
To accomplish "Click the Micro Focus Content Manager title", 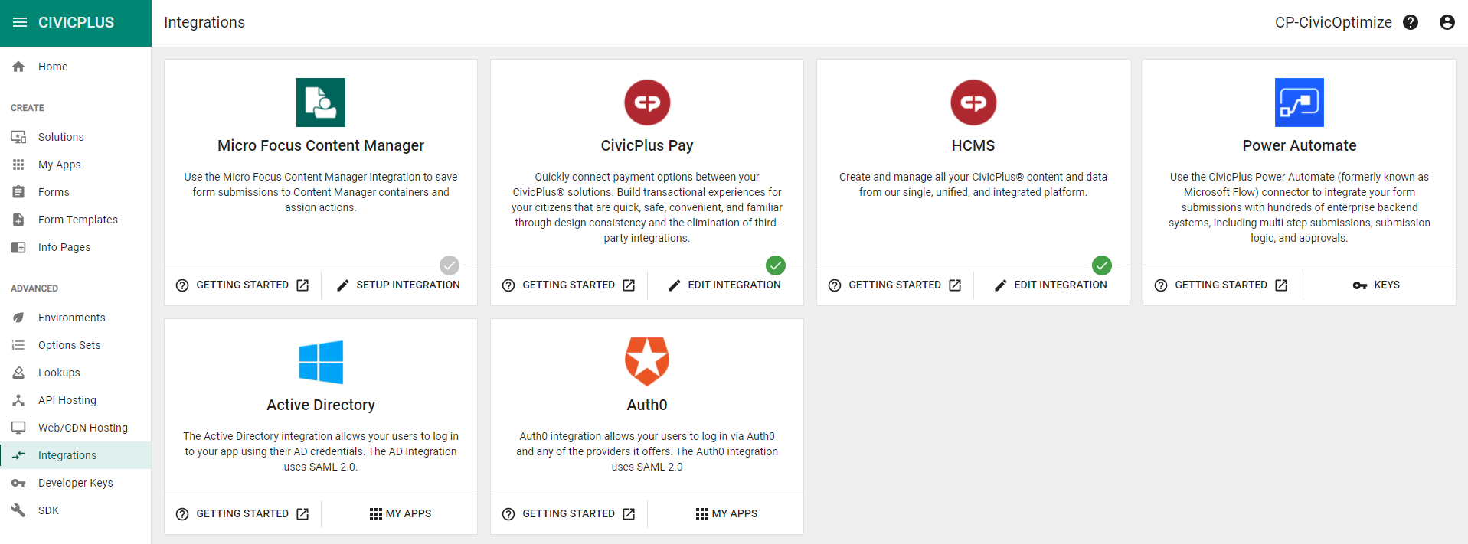I will [321, 145].
